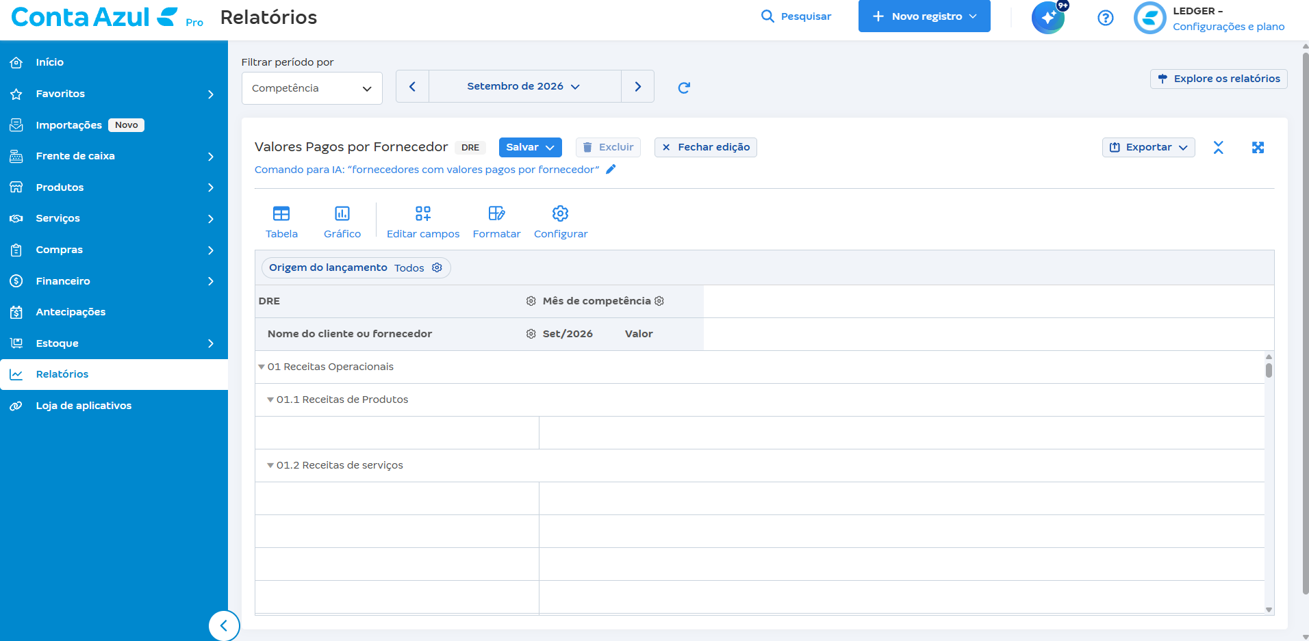
Task: Click Pesquisar search link
Action: [796, 16]
